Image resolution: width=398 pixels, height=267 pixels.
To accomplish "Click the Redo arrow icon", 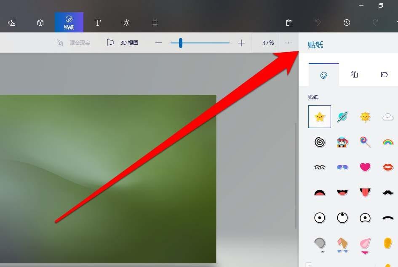I will (375, 23).
